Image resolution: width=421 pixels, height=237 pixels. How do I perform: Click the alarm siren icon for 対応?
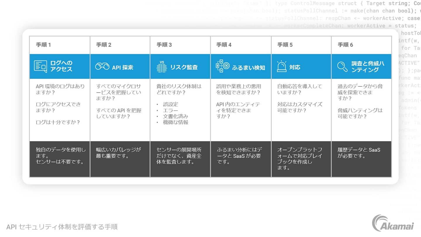pos(282,66)
